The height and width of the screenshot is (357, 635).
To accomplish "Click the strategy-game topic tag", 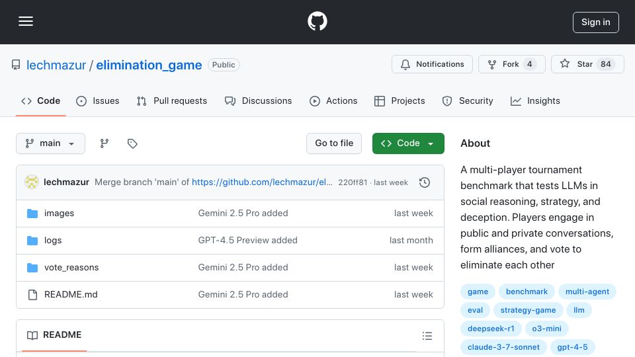I will click(x=528, y=310).
